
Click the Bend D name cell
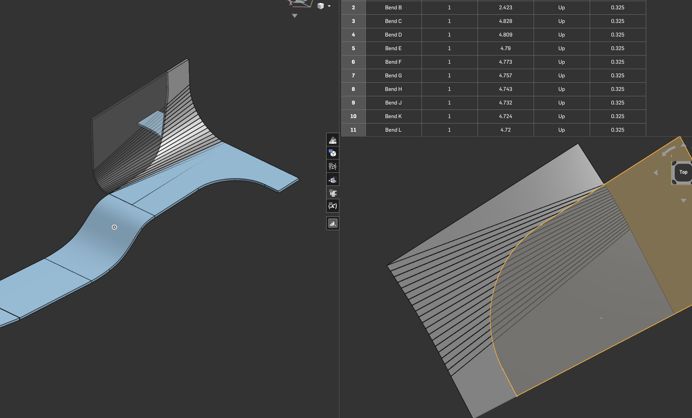point(393,35)
